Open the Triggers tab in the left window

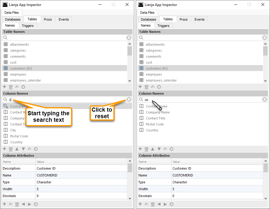point(28,26)
